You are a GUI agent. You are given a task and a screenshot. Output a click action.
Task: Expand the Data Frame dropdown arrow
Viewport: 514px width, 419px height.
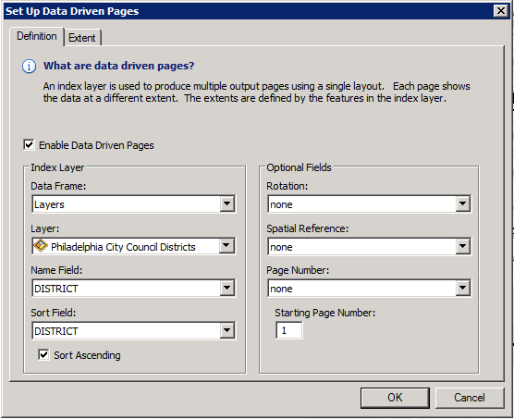coord(226,203)
